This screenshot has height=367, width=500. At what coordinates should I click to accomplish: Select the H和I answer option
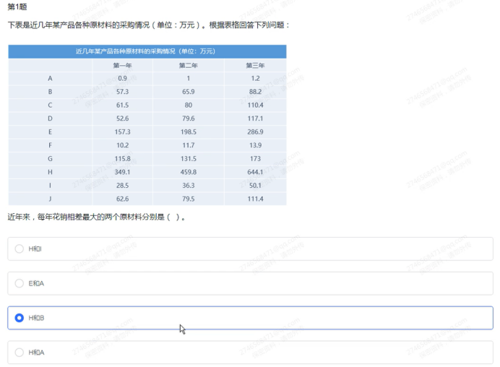(x=20, y=249)
